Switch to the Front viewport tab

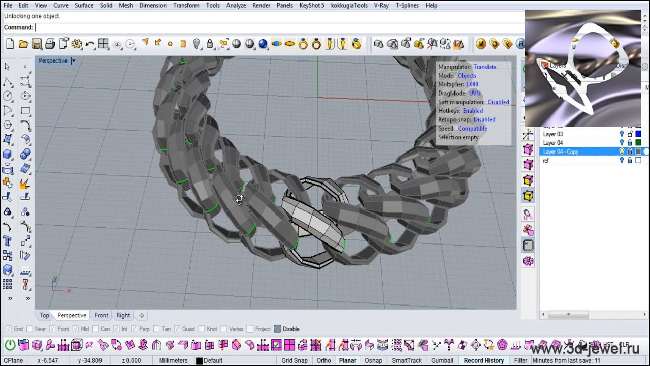point(102,315)
